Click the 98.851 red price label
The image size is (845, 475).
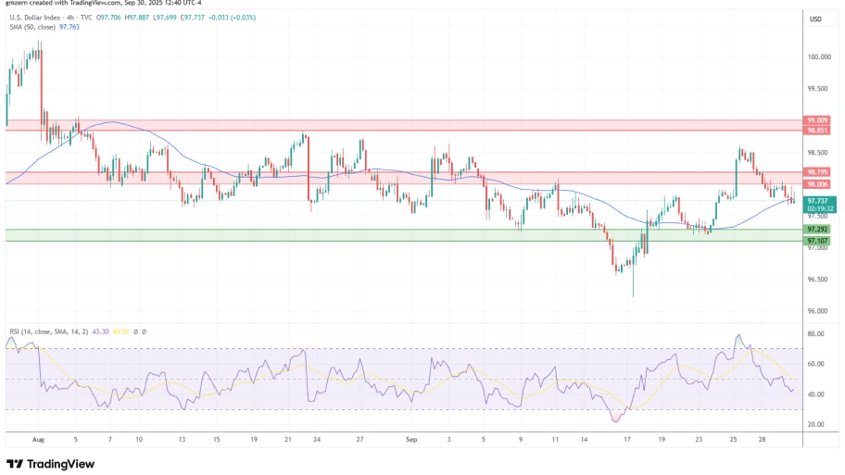(817, 131)
